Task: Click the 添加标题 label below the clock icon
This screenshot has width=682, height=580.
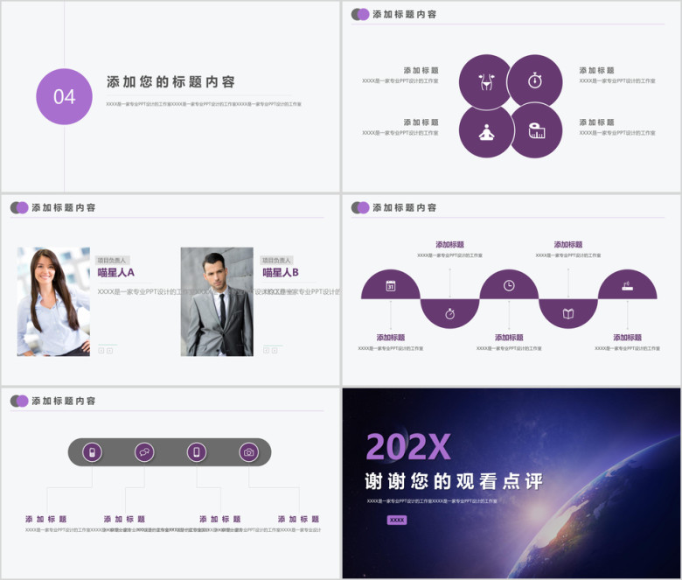Action: pos(509,337)
